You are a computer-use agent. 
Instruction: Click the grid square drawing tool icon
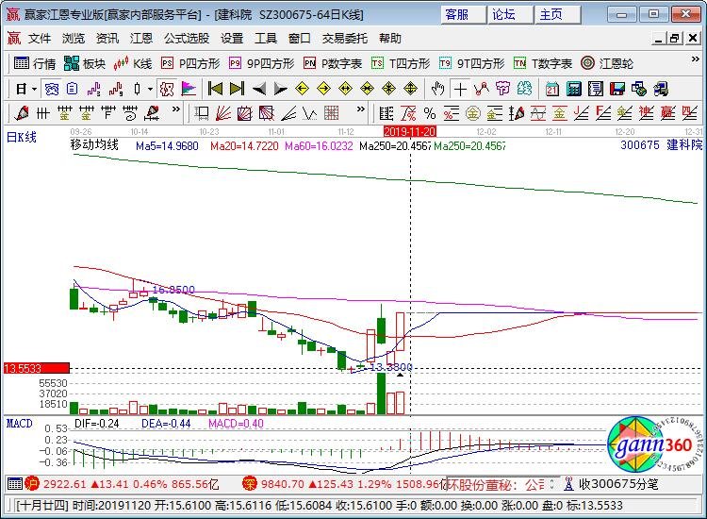coord(332,113)
